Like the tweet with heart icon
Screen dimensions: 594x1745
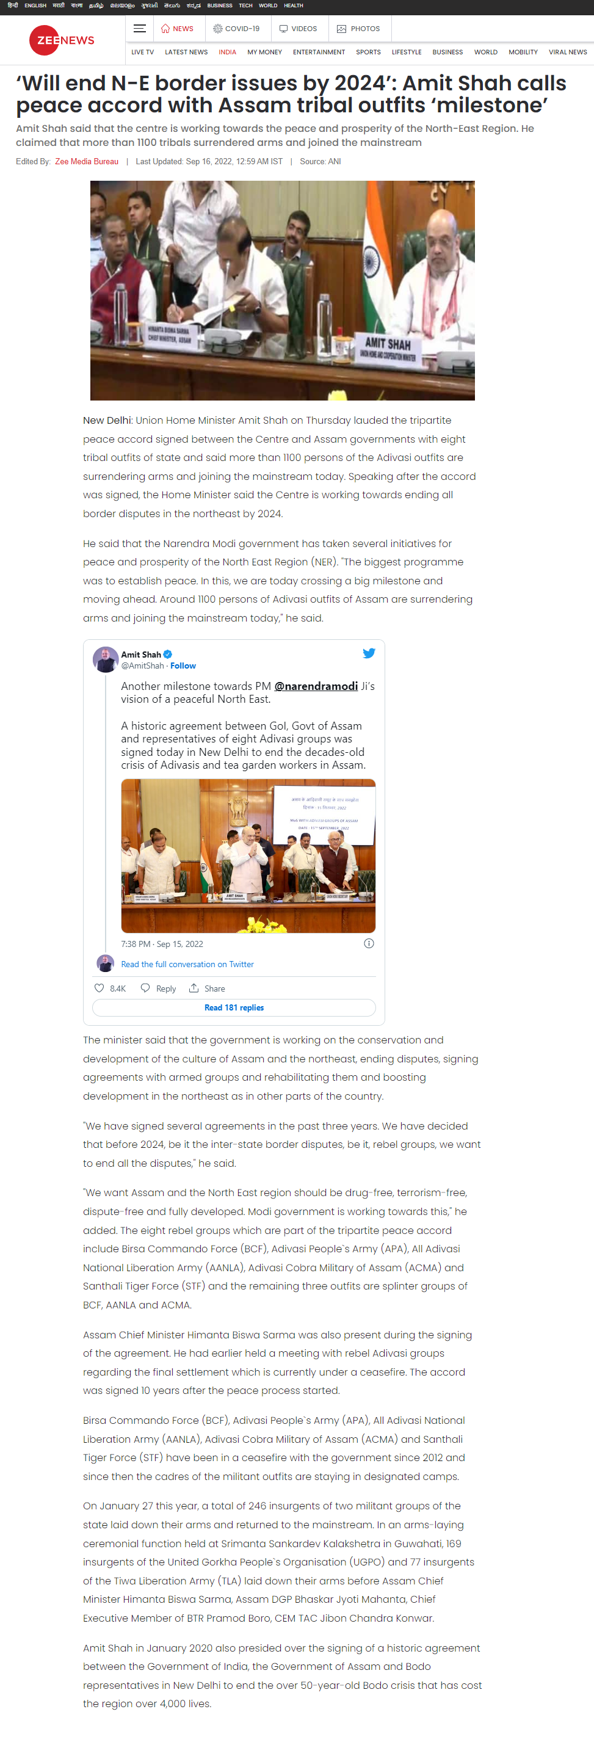(x=99, y=988)
